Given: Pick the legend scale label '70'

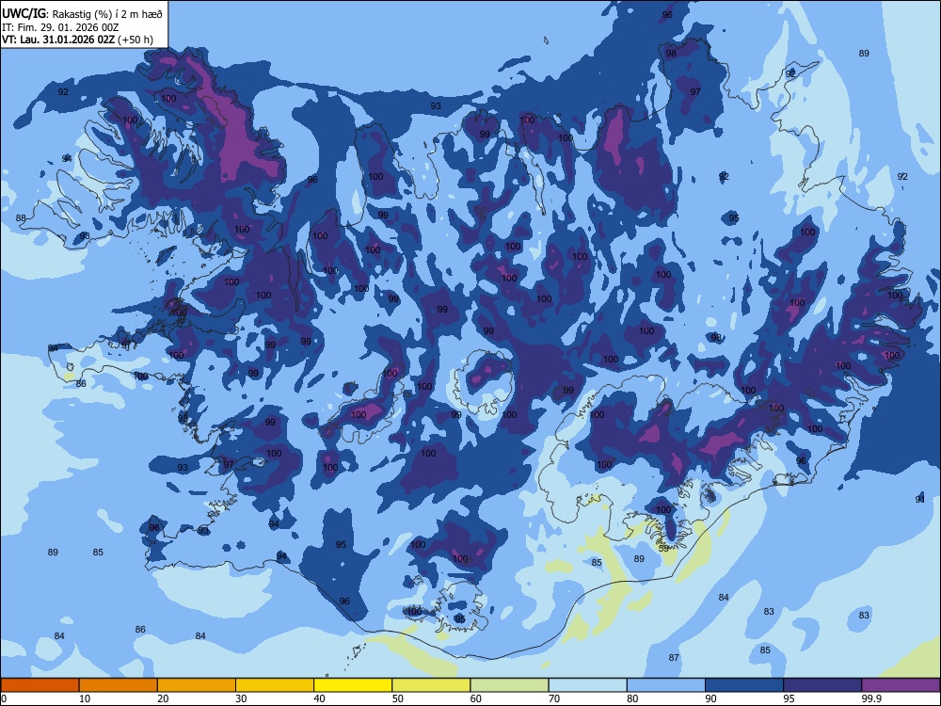Looking at the screenshot, I should 554,698.
